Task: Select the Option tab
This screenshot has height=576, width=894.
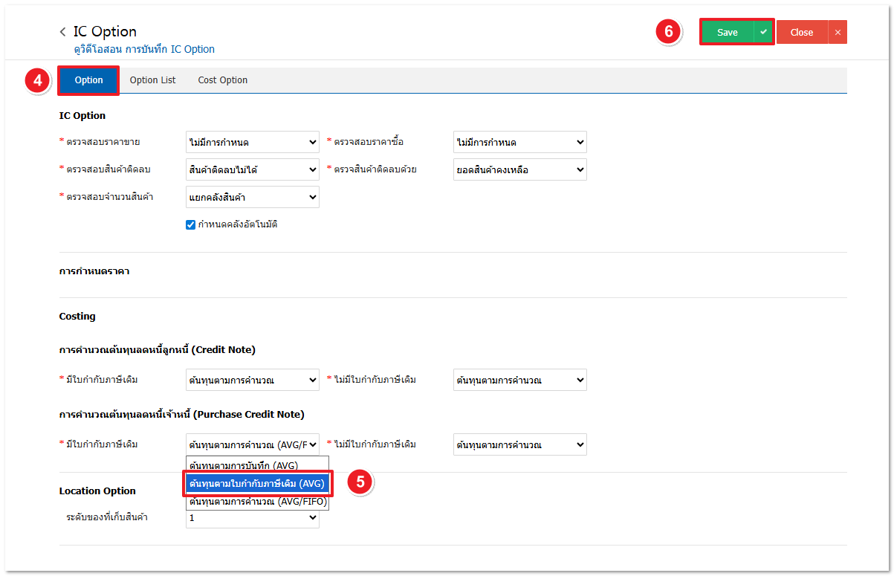Action: [x=88, y=80]
